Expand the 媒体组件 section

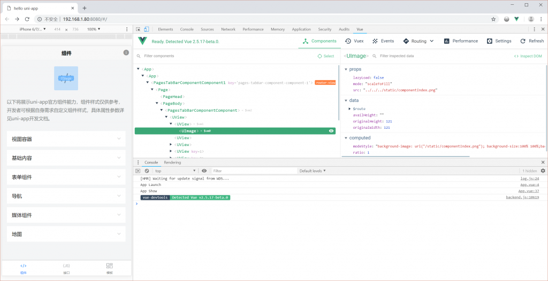66,215
